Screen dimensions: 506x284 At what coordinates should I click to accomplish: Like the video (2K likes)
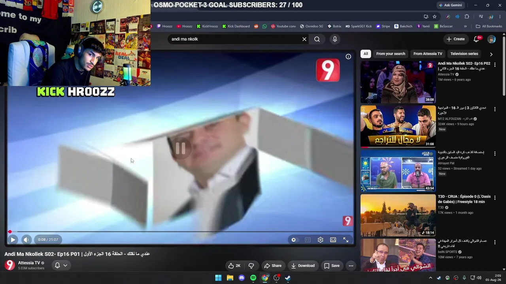[234, 265]
